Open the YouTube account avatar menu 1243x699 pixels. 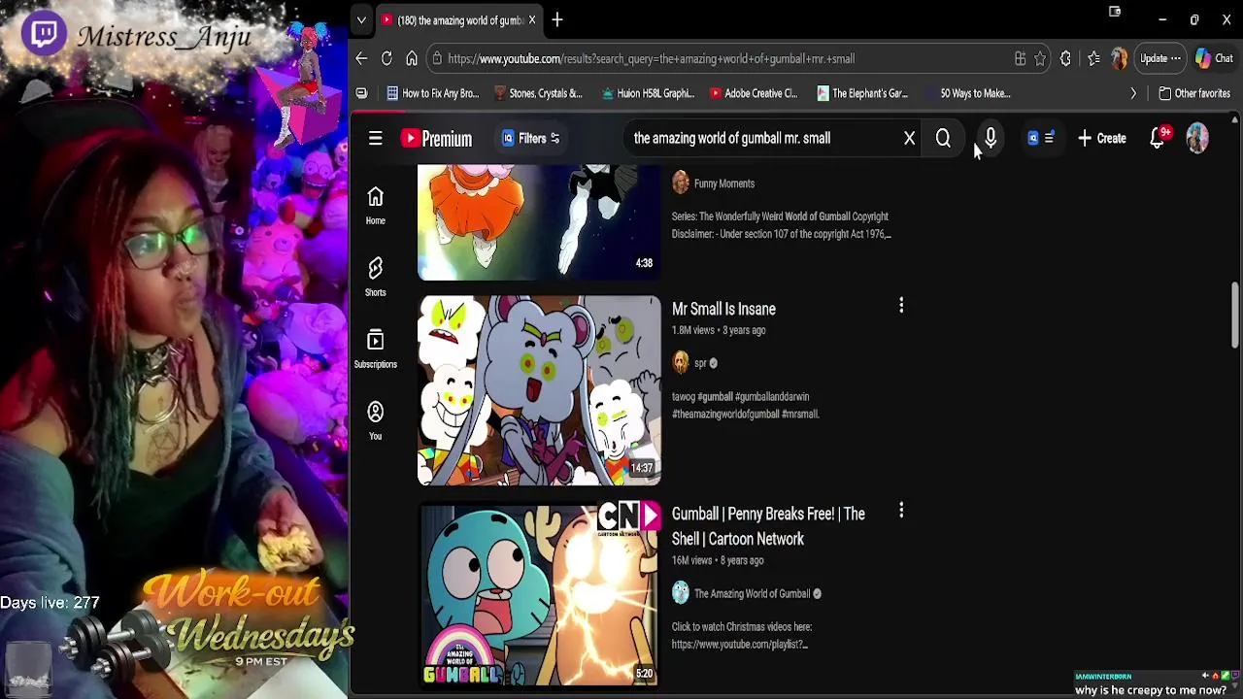coord(1197,138)
